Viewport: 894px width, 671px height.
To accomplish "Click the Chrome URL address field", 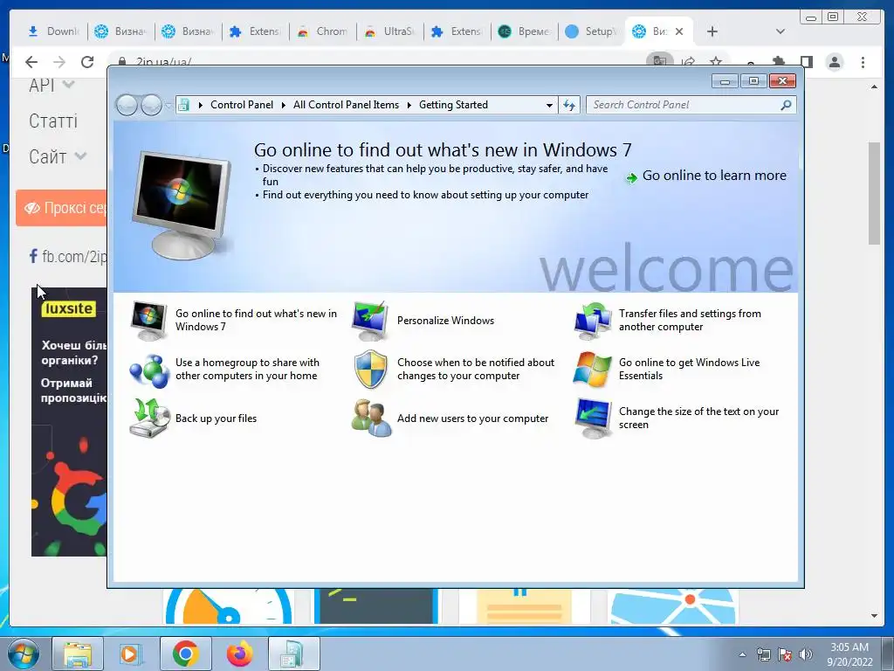I will pos(376,62).
